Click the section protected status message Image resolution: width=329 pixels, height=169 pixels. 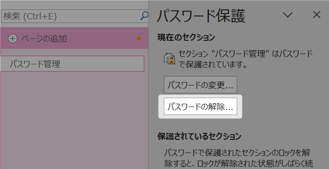tap(246, 60)
